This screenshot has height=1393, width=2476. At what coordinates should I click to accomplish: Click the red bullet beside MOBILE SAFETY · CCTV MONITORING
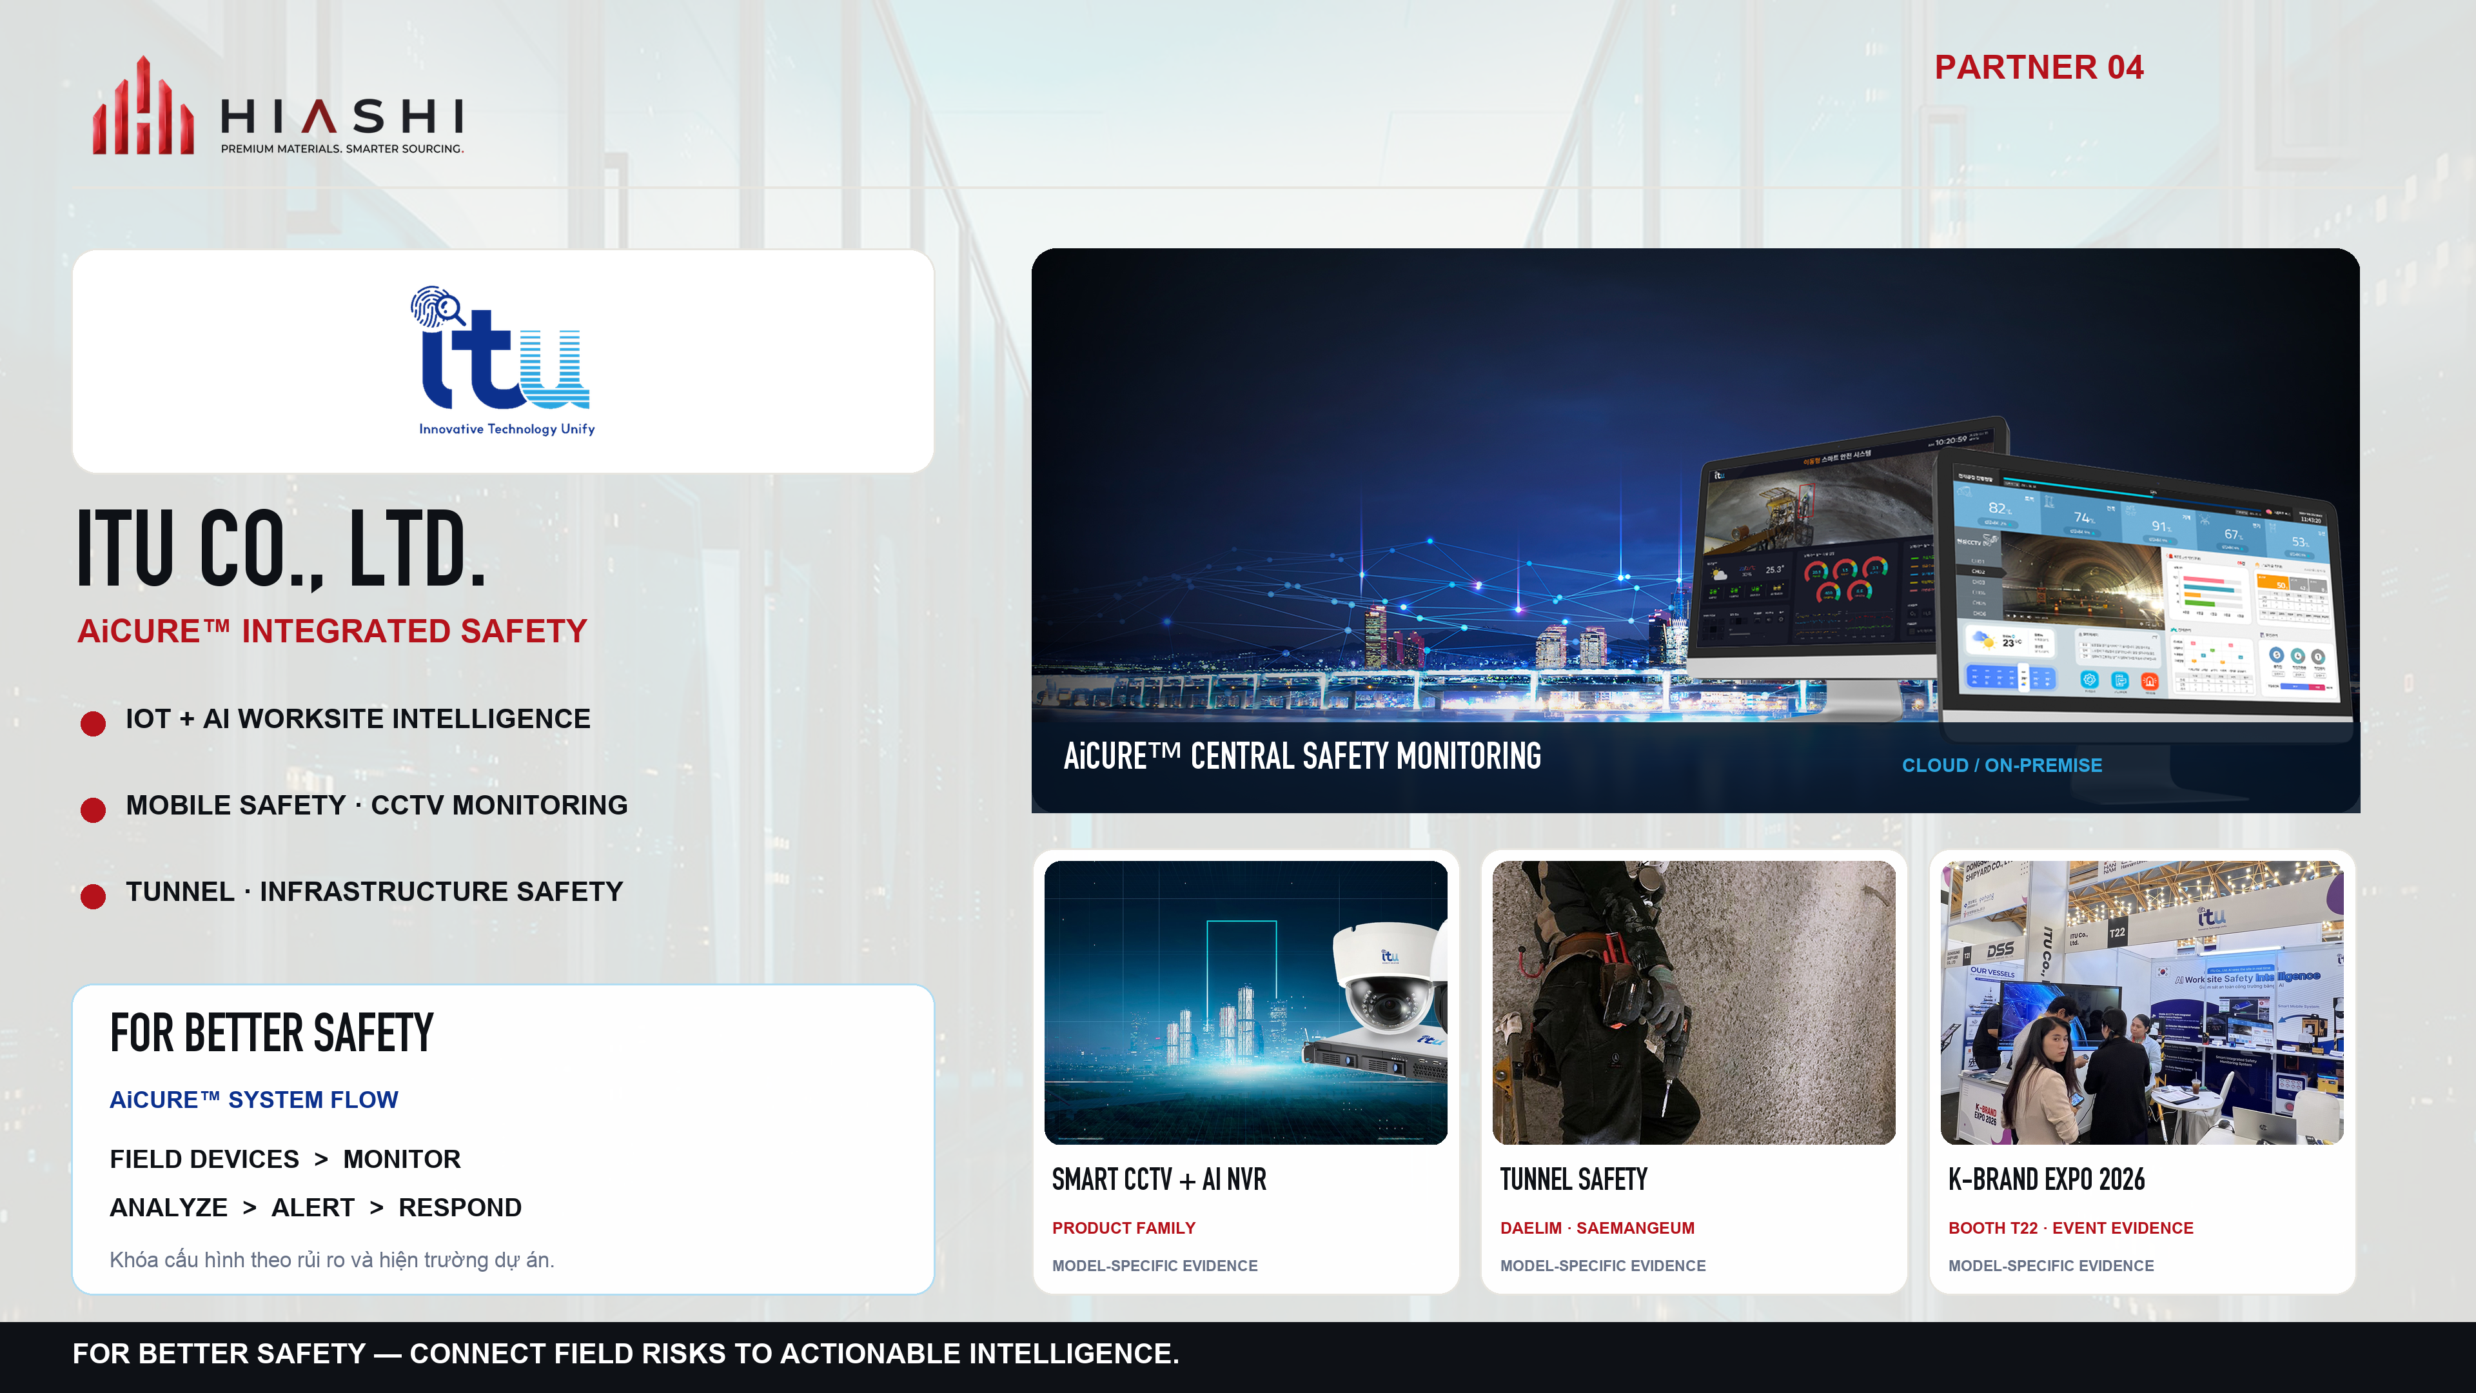[93, 809]
